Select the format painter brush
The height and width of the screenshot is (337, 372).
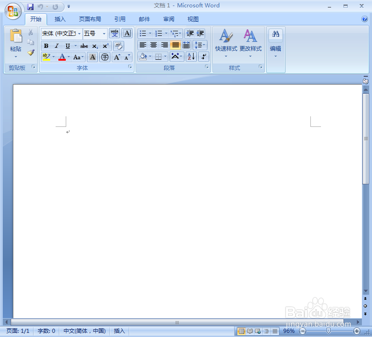coord(31,52)
